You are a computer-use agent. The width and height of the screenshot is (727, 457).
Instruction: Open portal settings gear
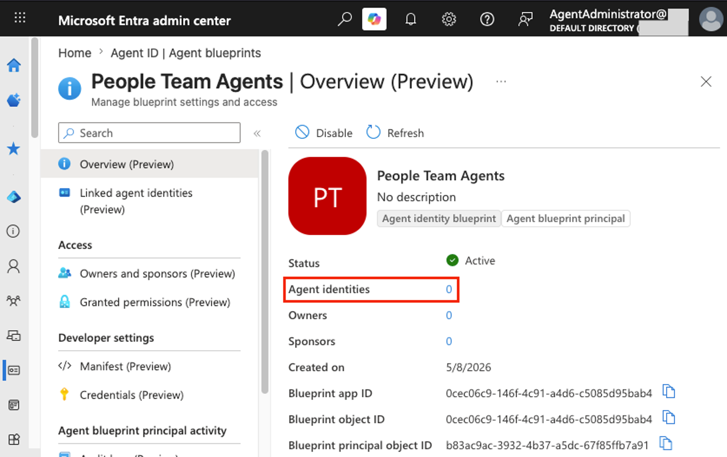point(449,19)
